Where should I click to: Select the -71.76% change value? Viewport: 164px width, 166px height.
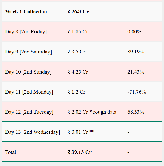tap(137, 92)
